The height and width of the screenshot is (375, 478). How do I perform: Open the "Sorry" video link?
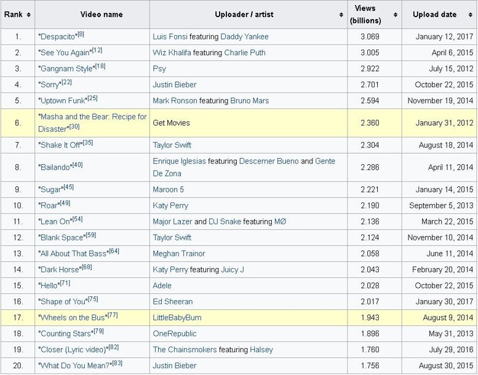pyautogui.click(x=50, y=85)
